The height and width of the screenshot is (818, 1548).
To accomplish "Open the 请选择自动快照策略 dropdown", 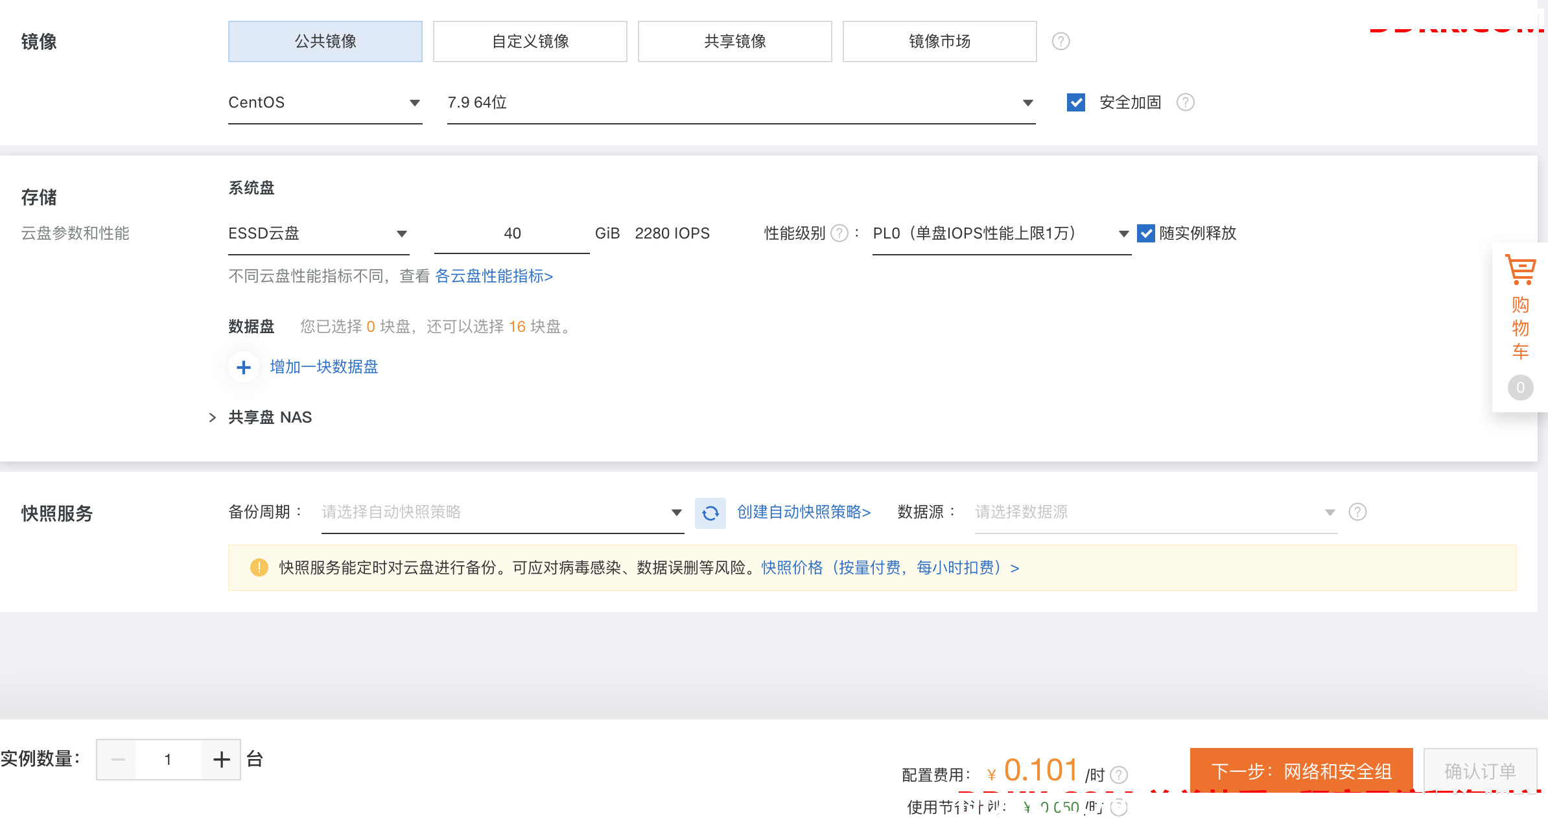I will (x=502, y=513).
